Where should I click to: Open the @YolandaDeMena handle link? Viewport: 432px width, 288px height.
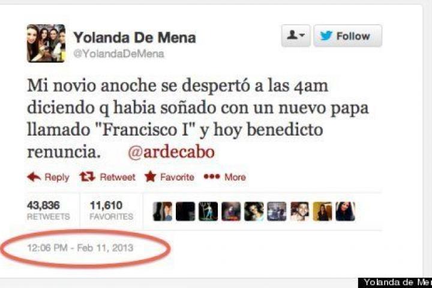coord(119,54)
